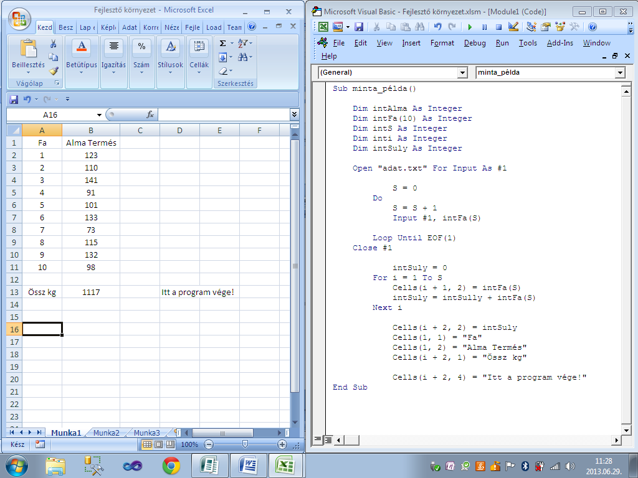This screenshot has height=478, width=638.
Task: Click the Break pause icon in VBA toolbar
Action: [484, 27]
